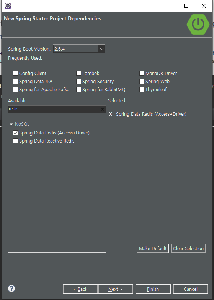Uncheck Spring Data Redis (Access+Driver)
Image resolution: width=214 pixels, height=300 pixels.
tap(15, 133)
